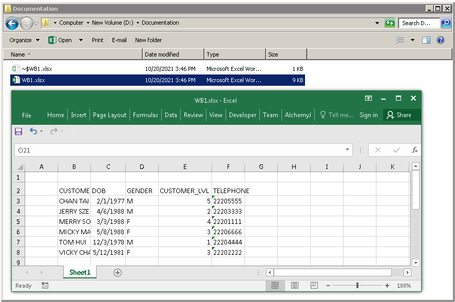Click New folder in Explorer toolbar
This screenshot has width=455, height=302.
point(148,40)
